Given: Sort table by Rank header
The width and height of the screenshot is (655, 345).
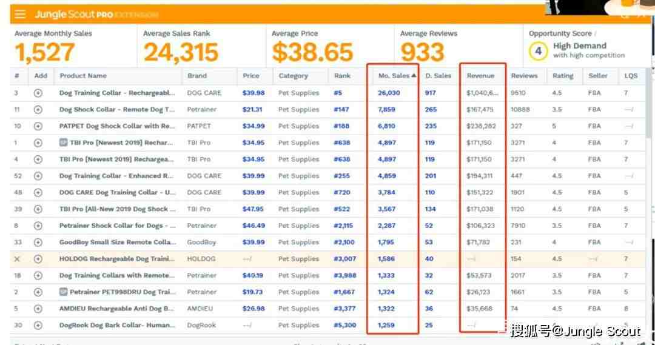Looking at the screenshot, I should pyautogui.click(x=342, y=76).
